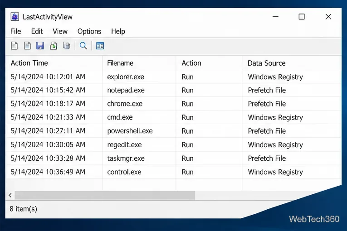Open the Options menu
347x231 pixels.
89,31
